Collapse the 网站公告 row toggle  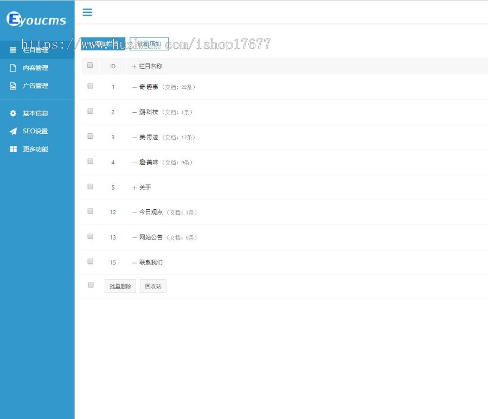(134, 237)
